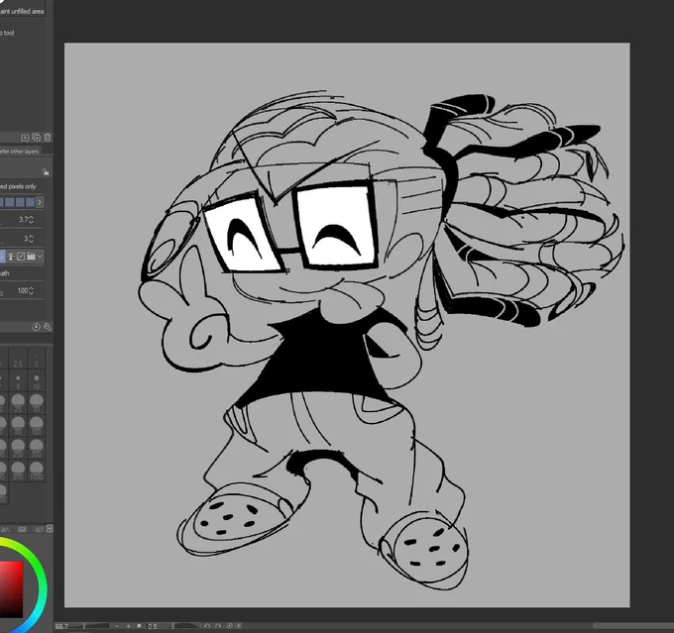Choose brush size preset 30
The height and width of the screenshot is (633, 674).
(x=36, y=403)
